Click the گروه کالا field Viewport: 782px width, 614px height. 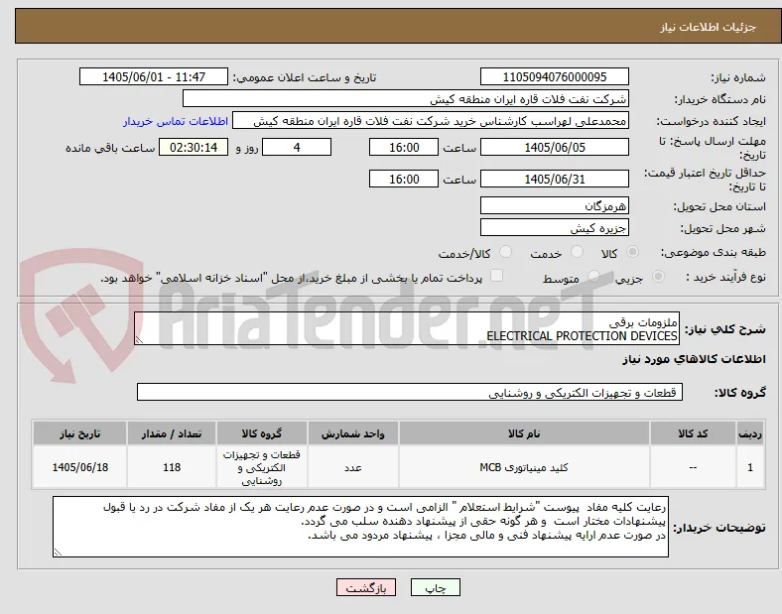point(410,392)
